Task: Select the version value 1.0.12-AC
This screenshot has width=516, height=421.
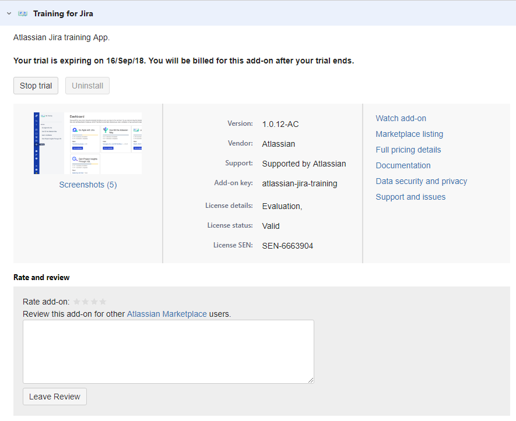Action: pos(280,124)
